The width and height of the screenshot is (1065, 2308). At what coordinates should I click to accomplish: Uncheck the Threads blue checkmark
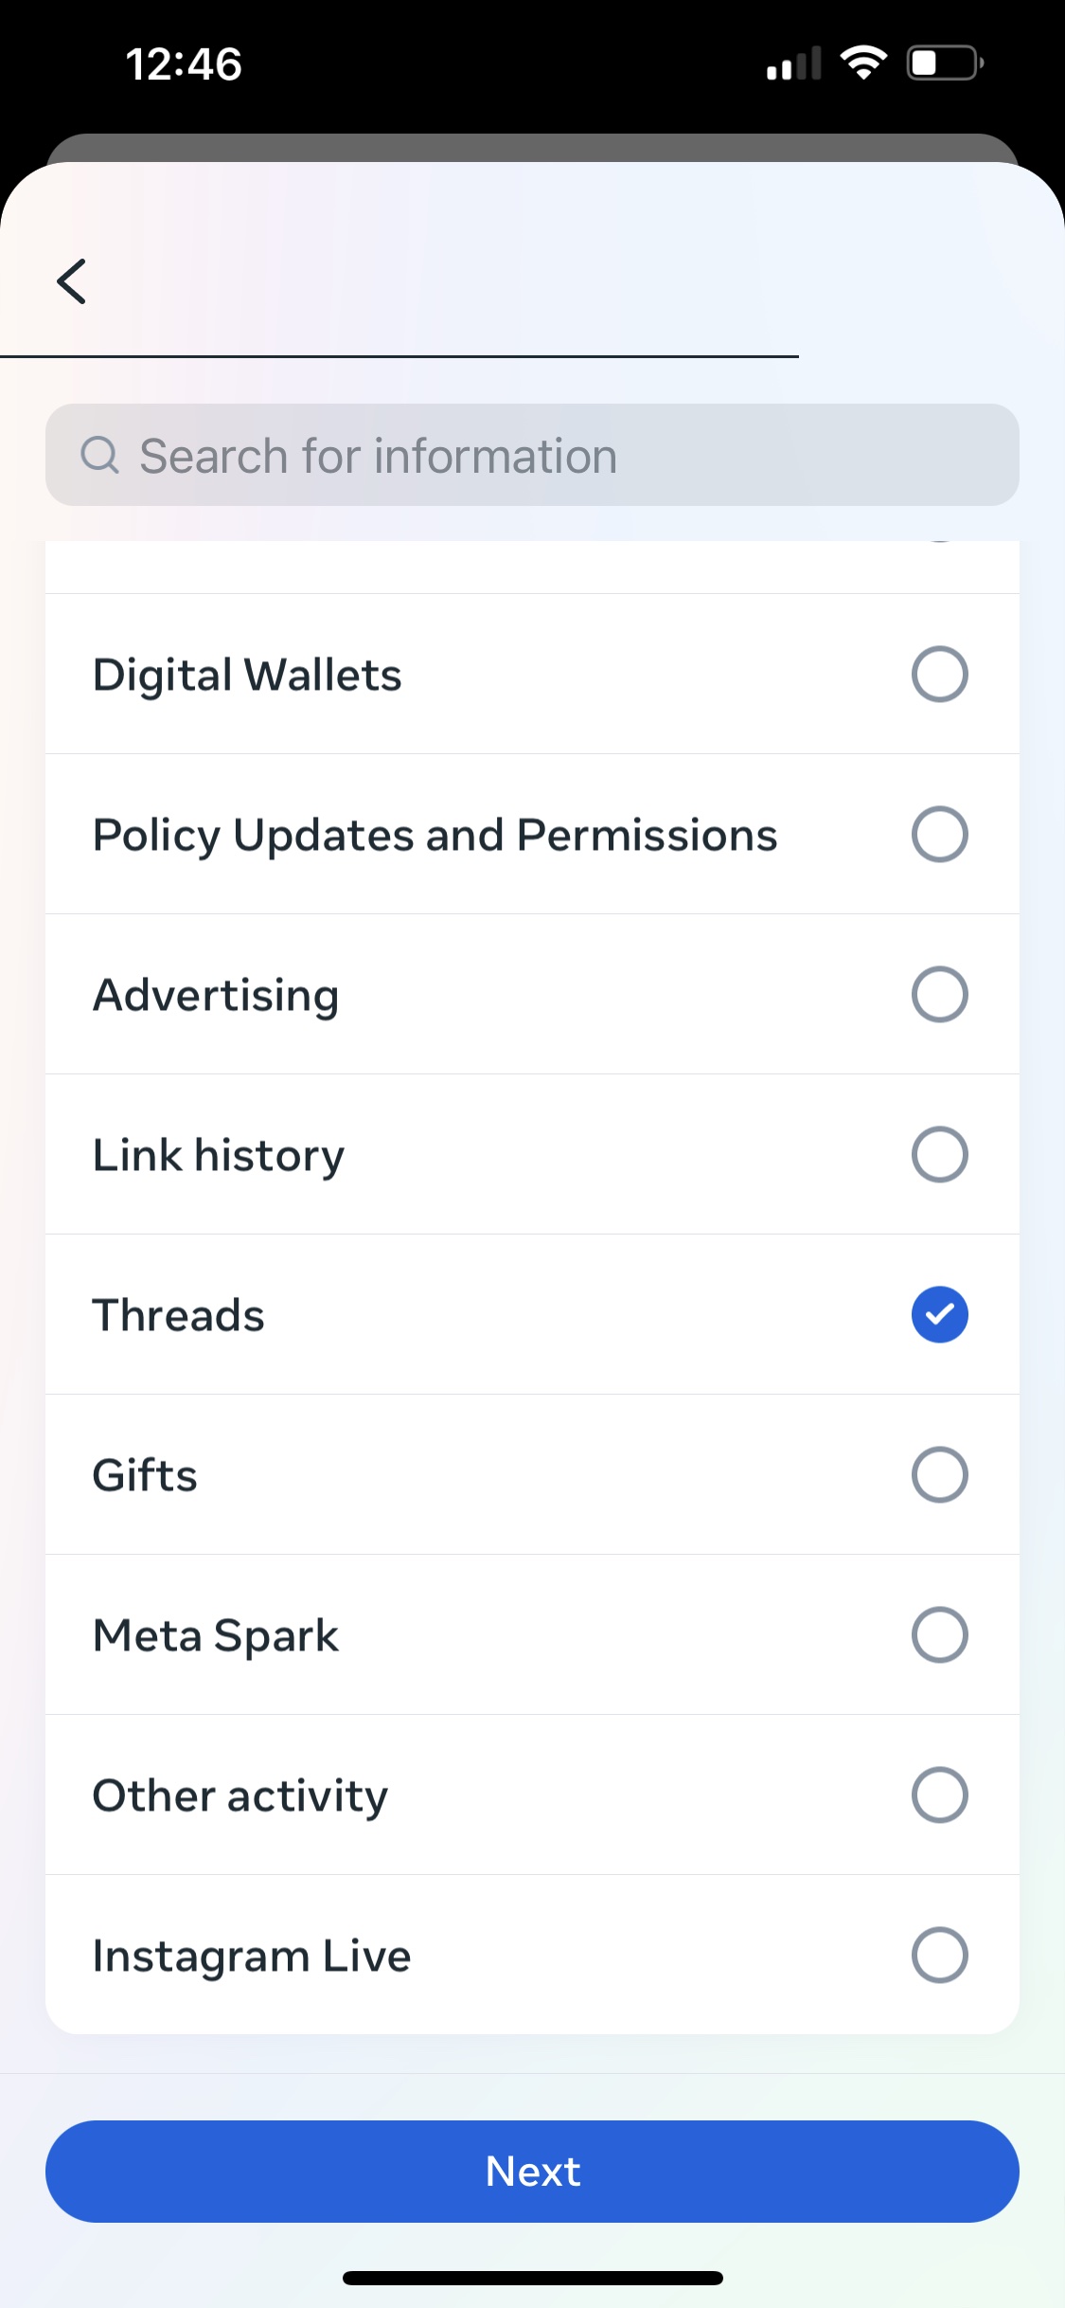click(x=939, y=1314)
